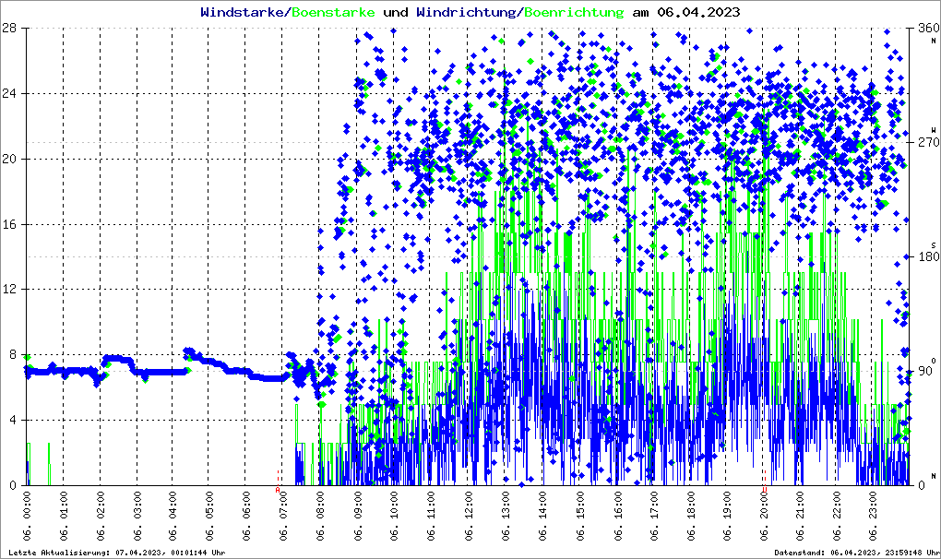Click the 01:00 time axis label
The image size is (941, 559).
coord(64,515)
